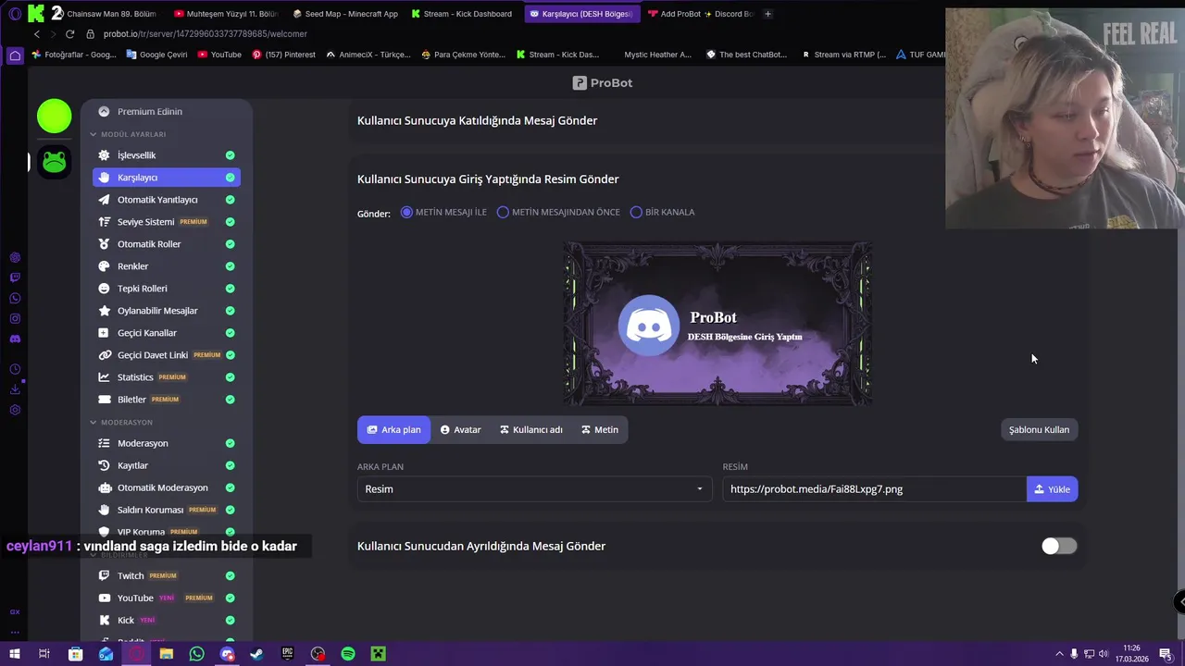Select the frog server icon
Image resolution: width=1185 pixels, height=666 pixels.
pyautogui.click(x=55, y=162)
